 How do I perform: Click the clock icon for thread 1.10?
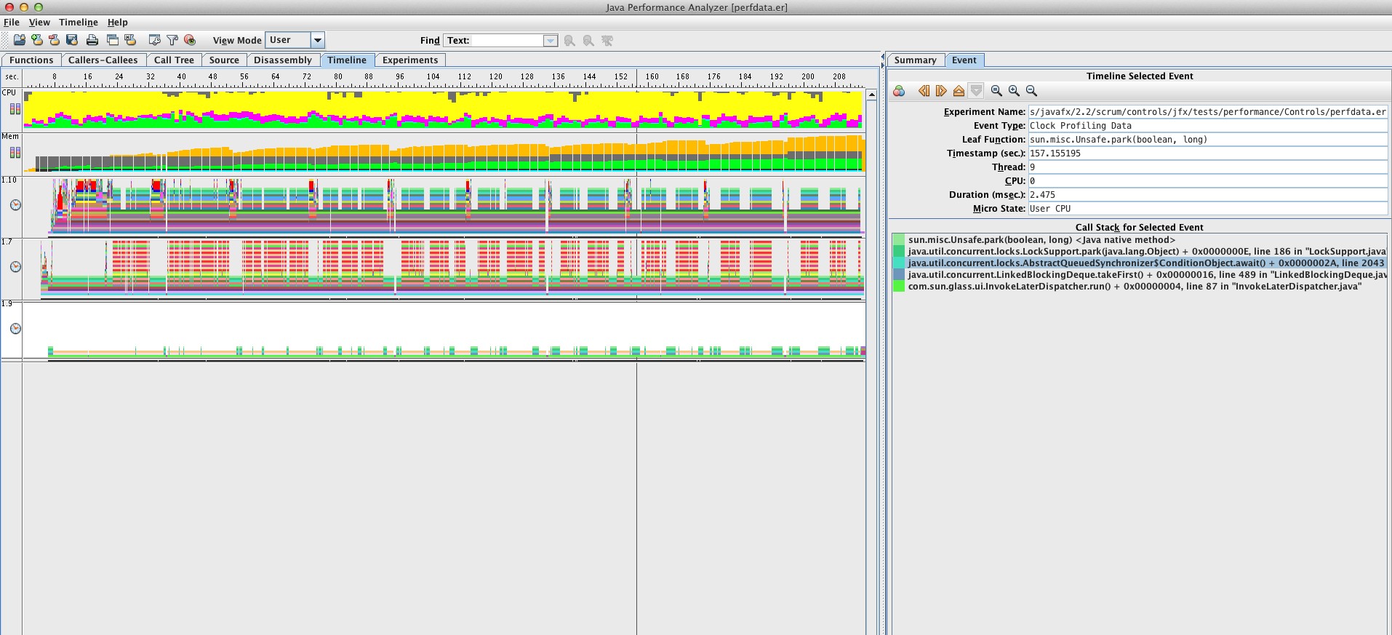tap(15, 205)
